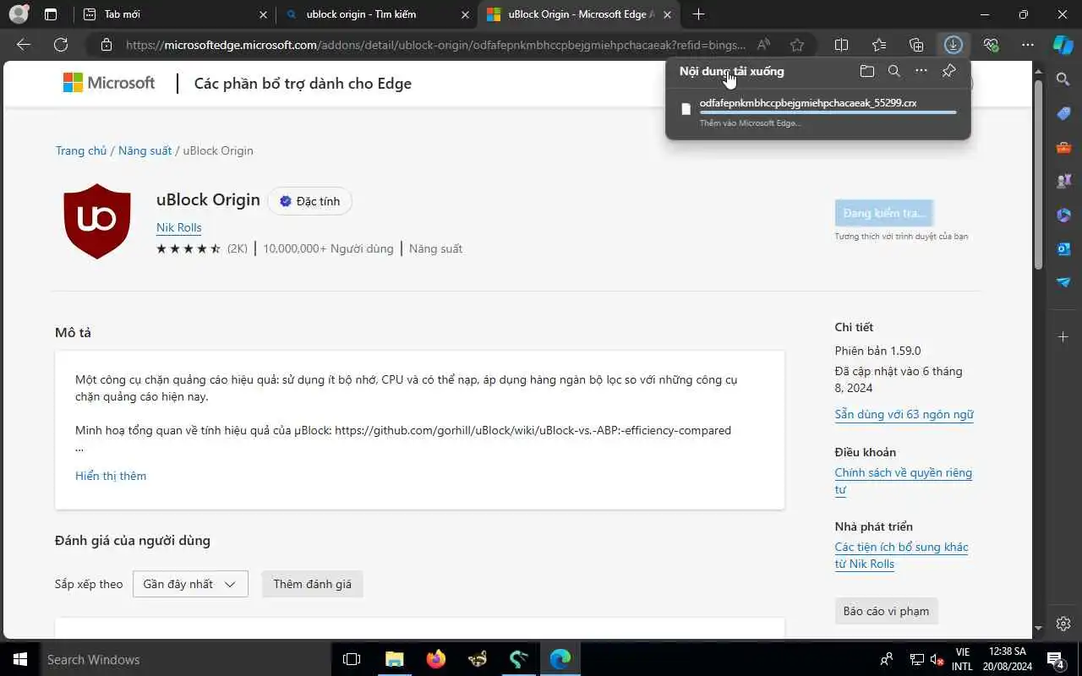Image resolution: width=1082 pixels, height=676 pixels.
Task: Click 'Báo cáo vi phạm' button
Action: (886, 611)
